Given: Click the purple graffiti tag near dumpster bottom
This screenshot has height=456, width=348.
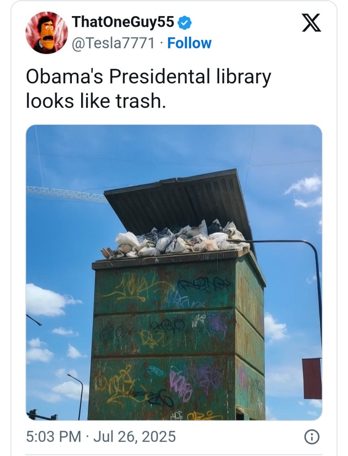Looking at the screenshot, I should pos(181,385).
